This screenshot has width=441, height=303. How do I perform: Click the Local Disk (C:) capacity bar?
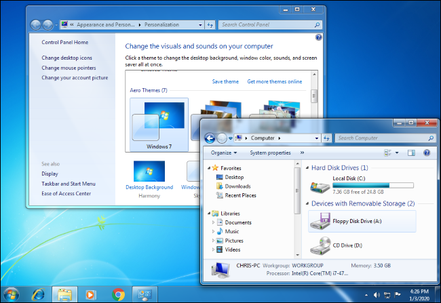coord(372,184)
